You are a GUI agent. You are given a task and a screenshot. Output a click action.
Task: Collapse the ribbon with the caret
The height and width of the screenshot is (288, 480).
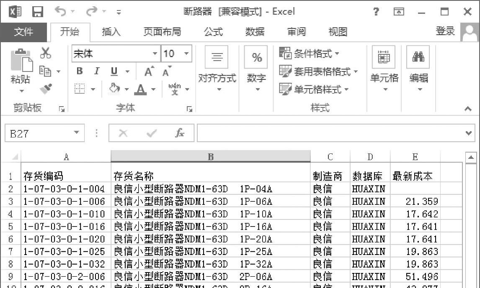468,109
